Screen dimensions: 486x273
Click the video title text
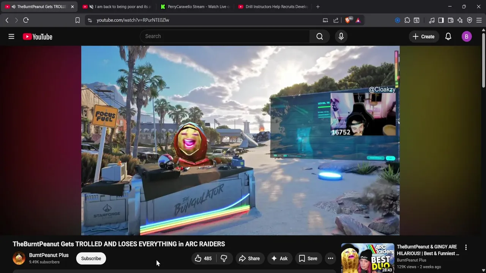coord(119,244)
